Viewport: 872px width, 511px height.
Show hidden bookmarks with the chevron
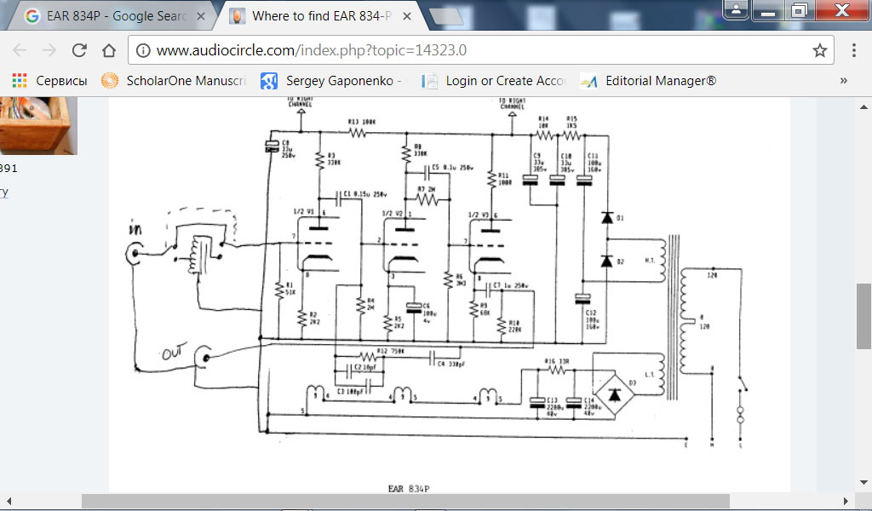click(844, 81)
